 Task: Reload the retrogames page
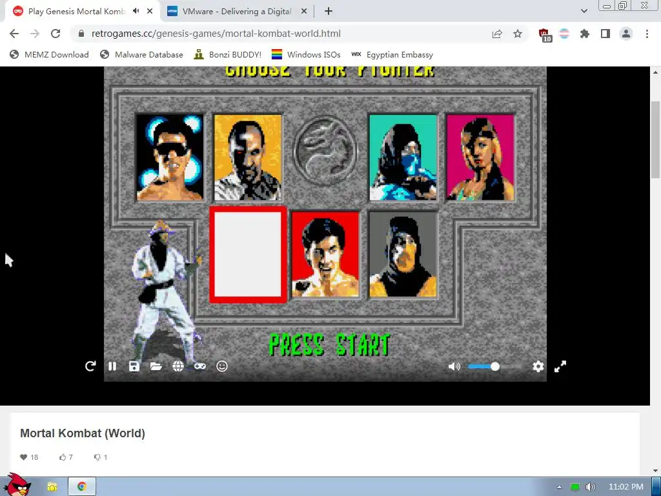(56, 34)
